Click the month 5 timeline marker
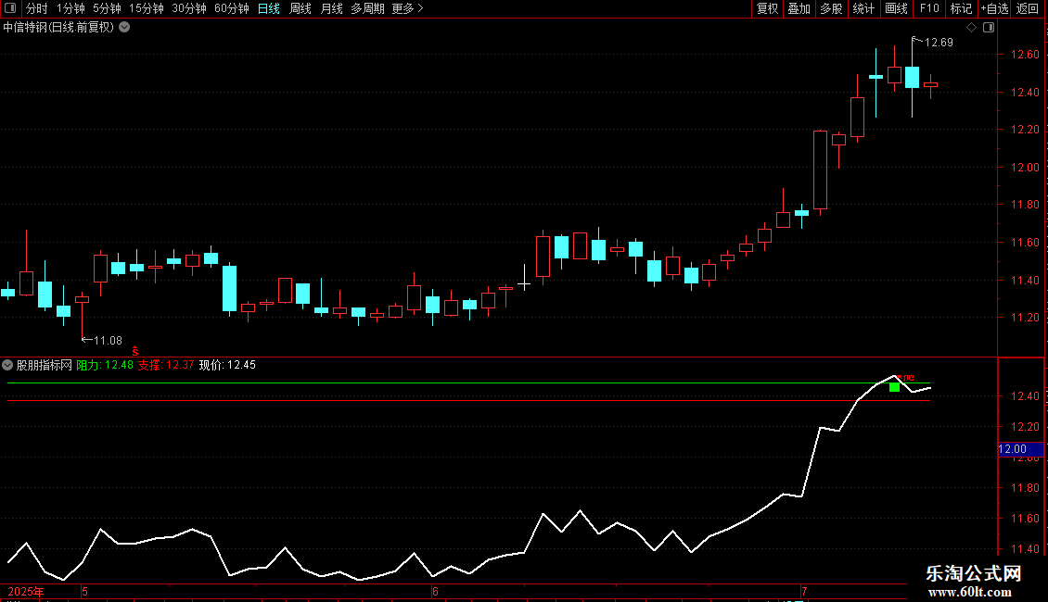The width and height of the screenshot is (1048, 602). click(x=85, y=591)
